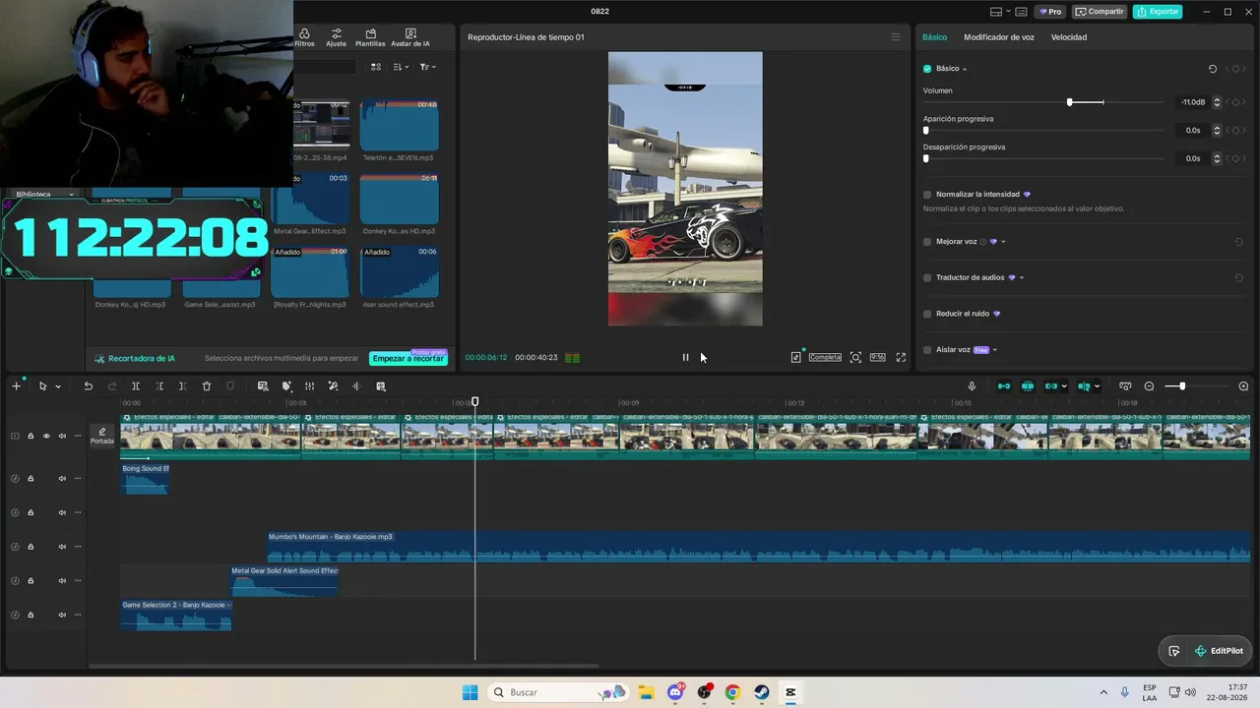Open the timeline add (+) button
This screenshot has height=708, width=1260.
click(16, 386)
